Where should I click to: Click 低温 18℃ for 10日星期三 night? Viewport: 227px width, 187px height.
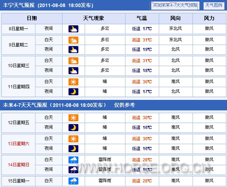click(142, 71)
